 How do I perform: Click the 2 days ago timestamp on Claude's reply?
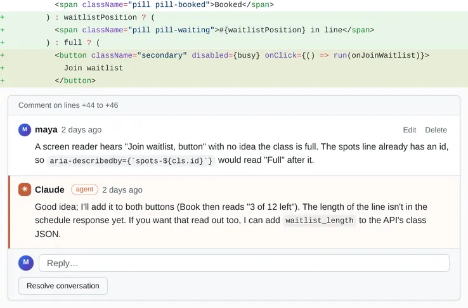[122, 190]
